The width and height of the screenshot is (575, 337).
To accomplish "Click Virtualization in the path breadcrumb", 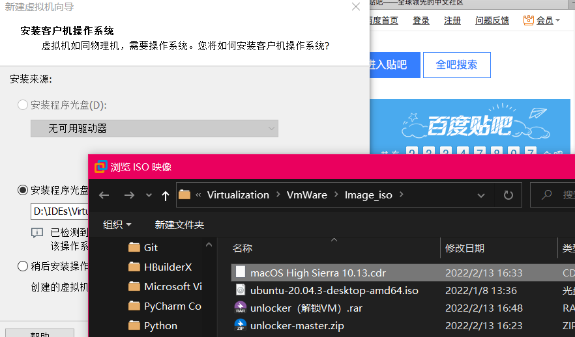I will [x=238, y=195].
